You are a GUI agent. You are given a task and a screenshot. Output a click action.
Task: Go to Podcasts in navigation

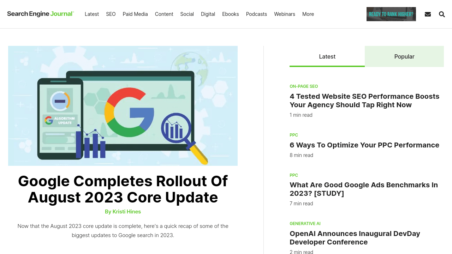click(x=256, y=14)
